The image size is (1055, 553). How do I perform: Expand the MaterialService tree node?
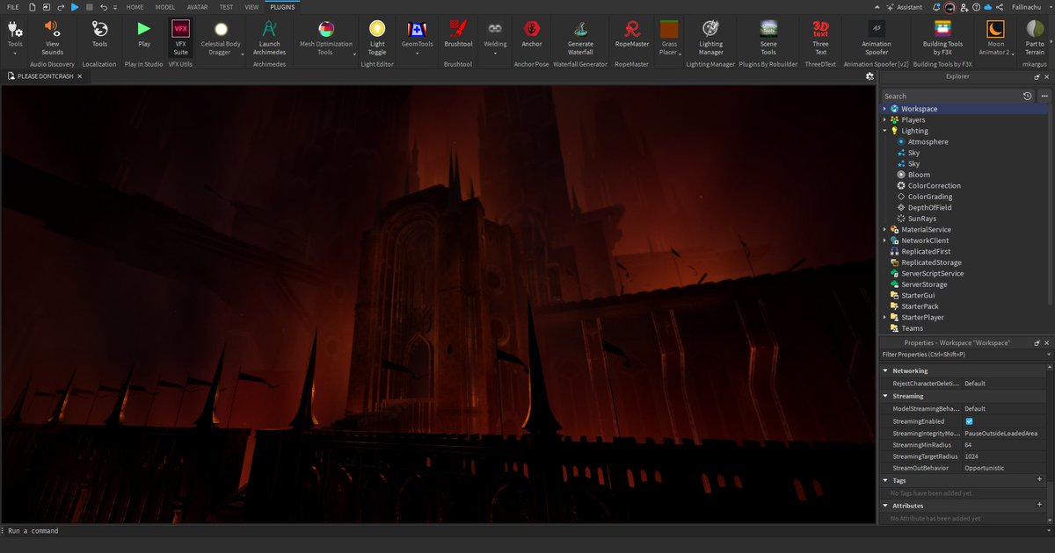pyautogui.click(x=884, y=229)
